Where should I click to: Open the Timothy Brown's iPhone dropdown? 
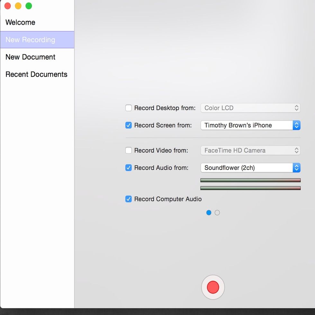(250, 125)
